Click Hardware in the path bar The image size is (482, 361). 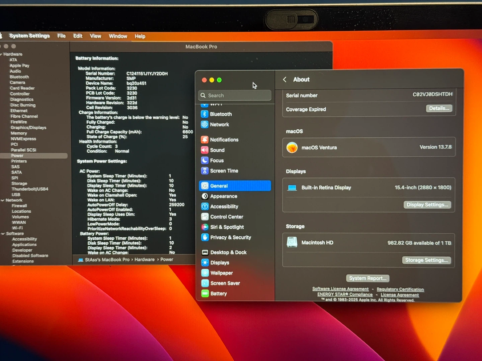[145, 259]
